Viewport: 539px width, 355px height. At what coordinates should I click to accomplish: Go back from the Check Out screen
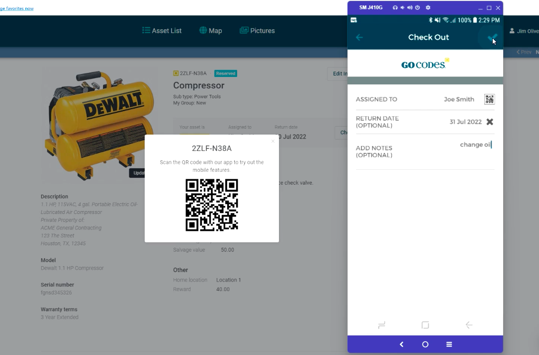[x=359, y=37]
